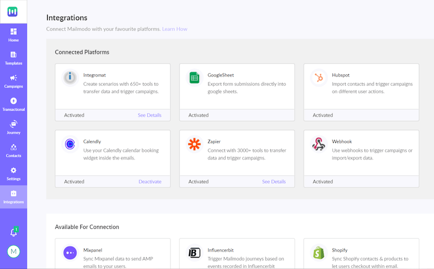Click See Details on Zapier card
Image resolution: width=434 pixels, height=269 pixels.
pos(273,181)
